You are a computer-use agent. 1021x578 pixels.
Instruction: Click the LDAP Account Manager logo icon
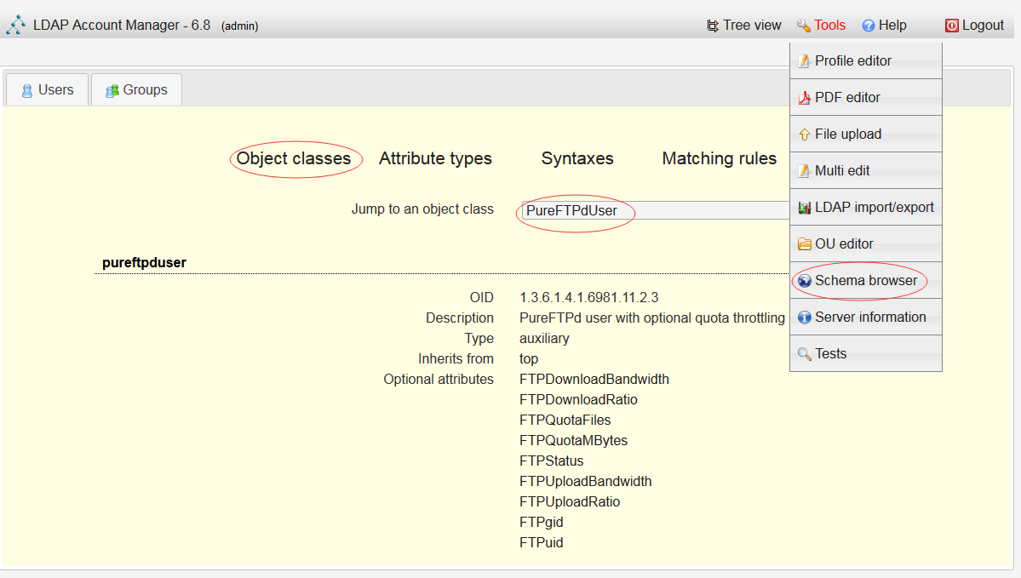coord(15,25)
